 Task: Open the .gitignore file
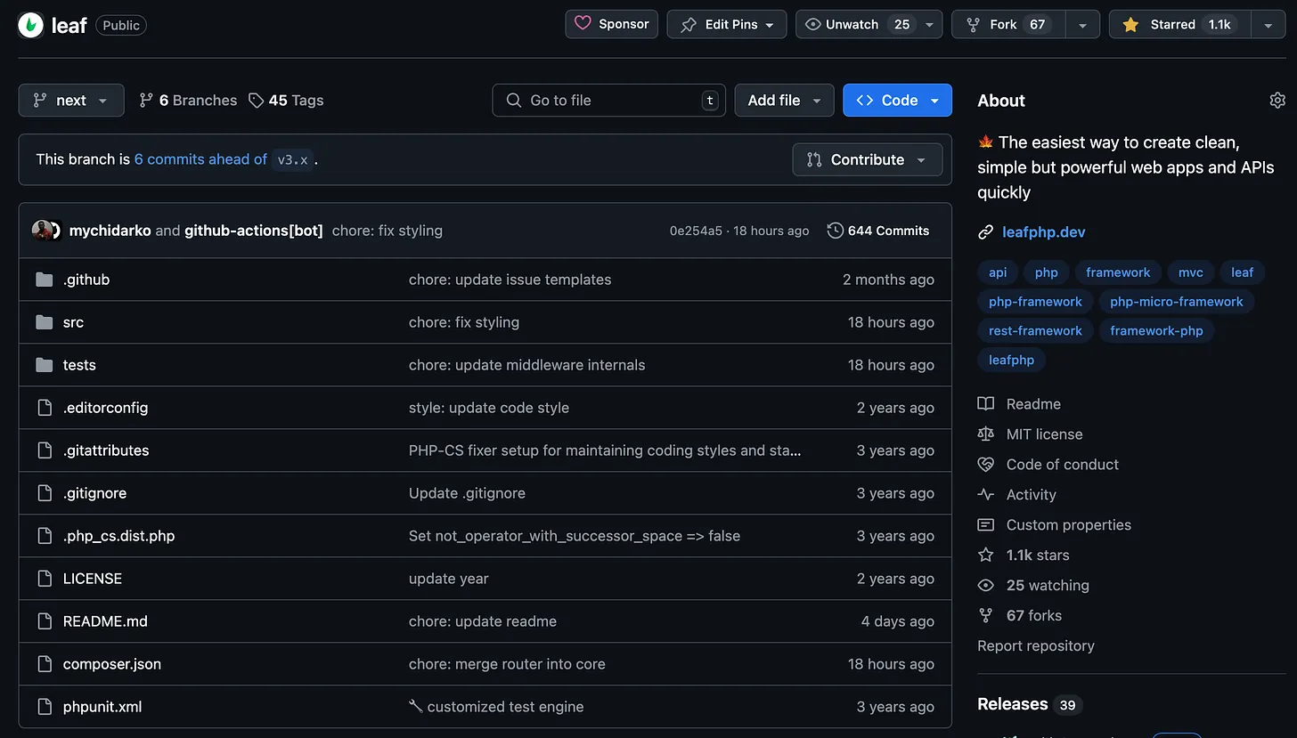click(x=94, y=493)
